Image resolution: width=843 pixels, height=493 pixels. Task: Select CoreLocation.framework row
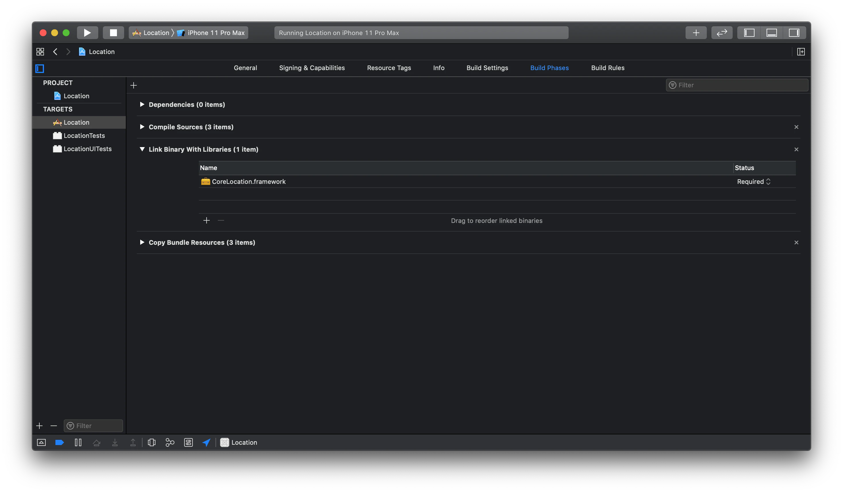(497, 182)
